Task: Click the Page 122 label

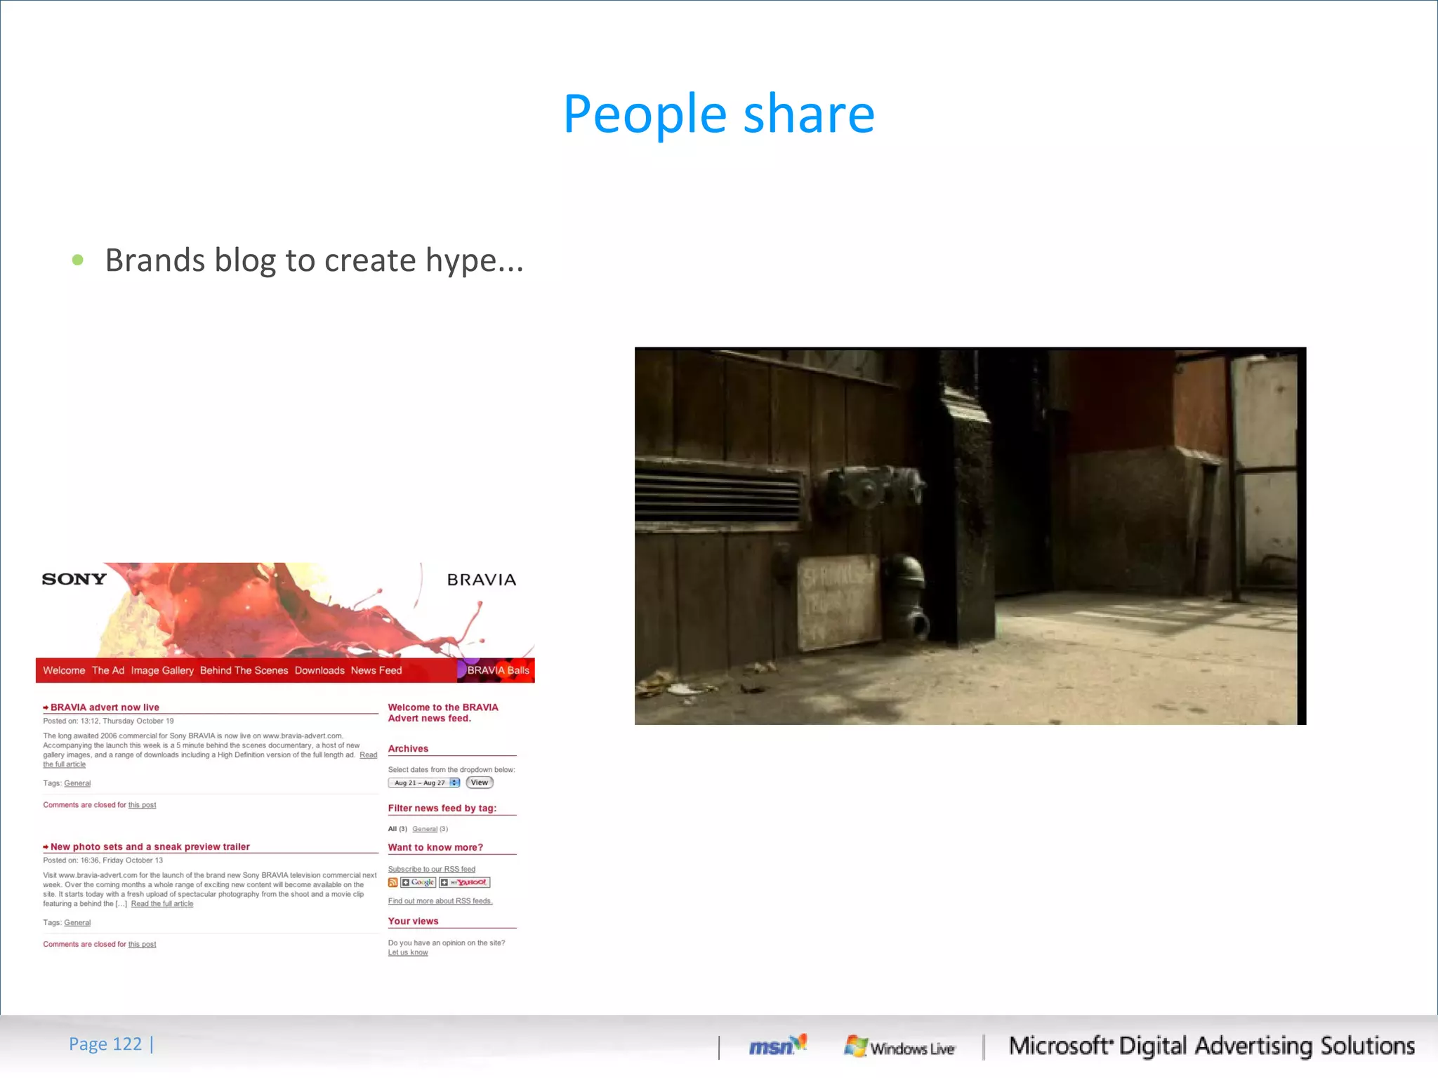Action: [x=105, y=1044]
